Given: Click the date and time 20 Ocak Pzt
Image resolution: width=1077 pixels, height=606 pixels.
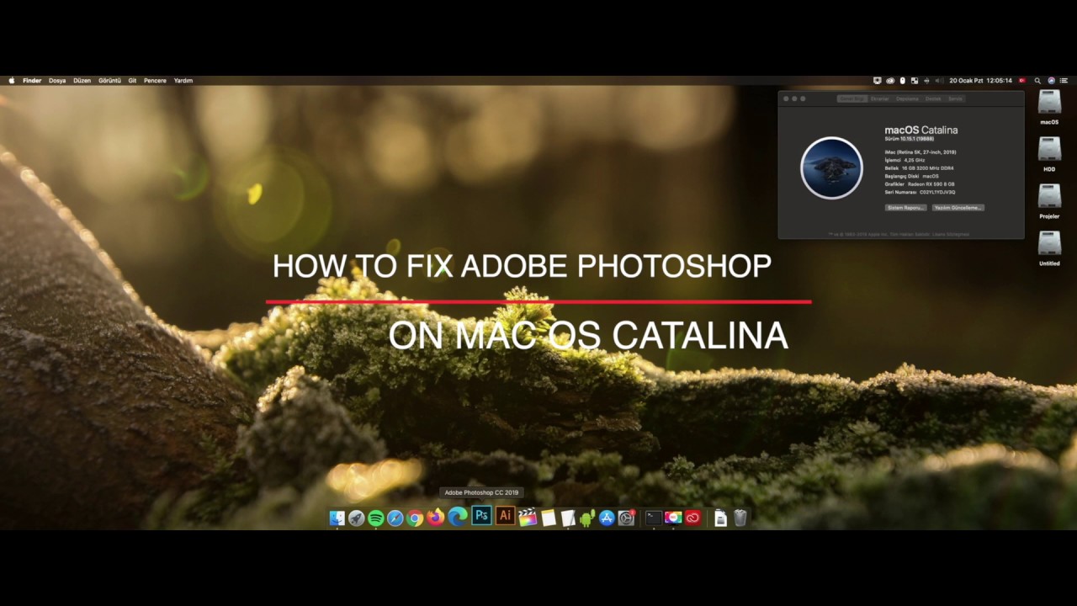Looking at the screenshot, I should (x=980, y=81).
